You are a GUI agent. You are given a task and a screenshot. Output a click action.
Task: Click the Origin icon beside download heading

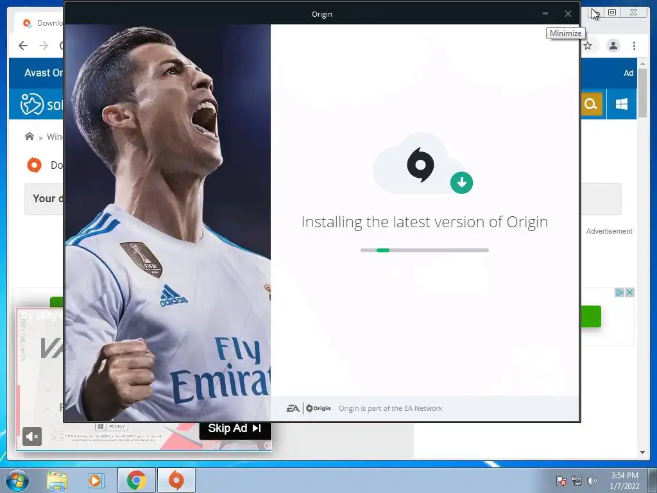click(35, 165)
